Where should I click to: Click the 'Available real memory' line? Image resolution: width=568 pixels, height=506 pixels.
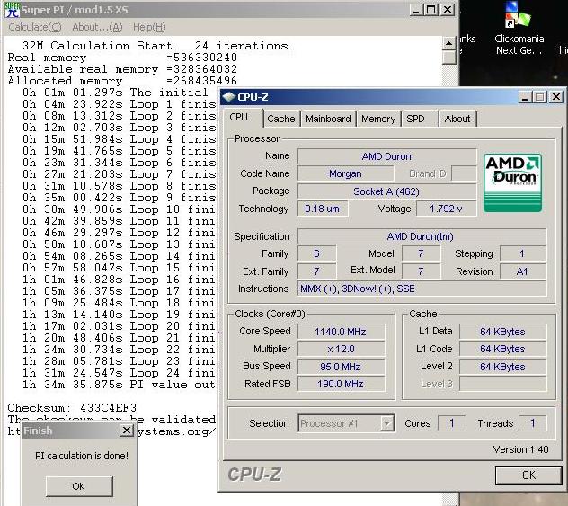coord(122,69)
